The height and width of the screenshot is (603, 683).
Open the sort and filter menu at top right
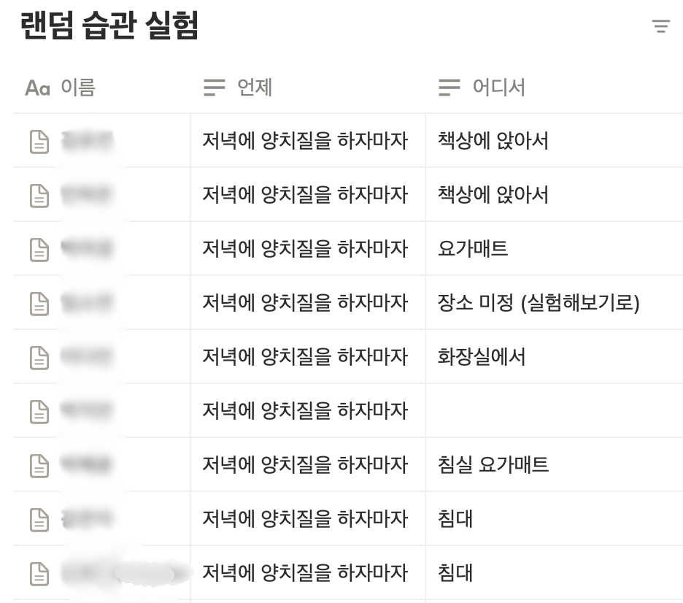point(662,26)
